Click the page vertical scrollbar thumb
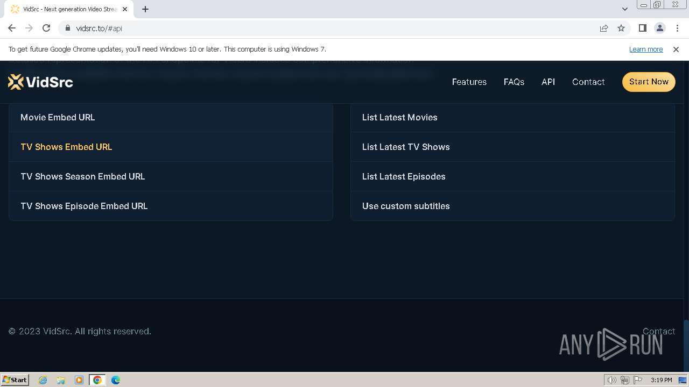Viewport: 689px width, 387px height. pyautogui.click(x=686, y=346)
